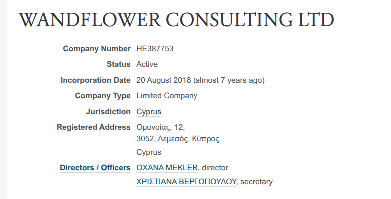391x199 pixels.
Task: Click the Ομονοίας, 12 address line
Action: click(161, 127)
